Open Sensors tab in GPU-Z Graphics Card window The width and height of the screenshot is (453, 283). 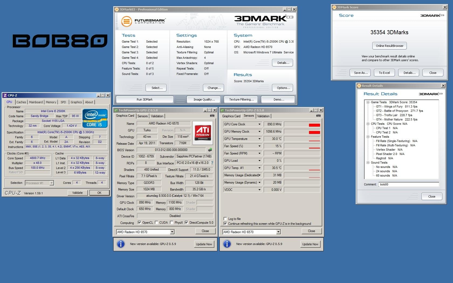[x=142, y=116]
